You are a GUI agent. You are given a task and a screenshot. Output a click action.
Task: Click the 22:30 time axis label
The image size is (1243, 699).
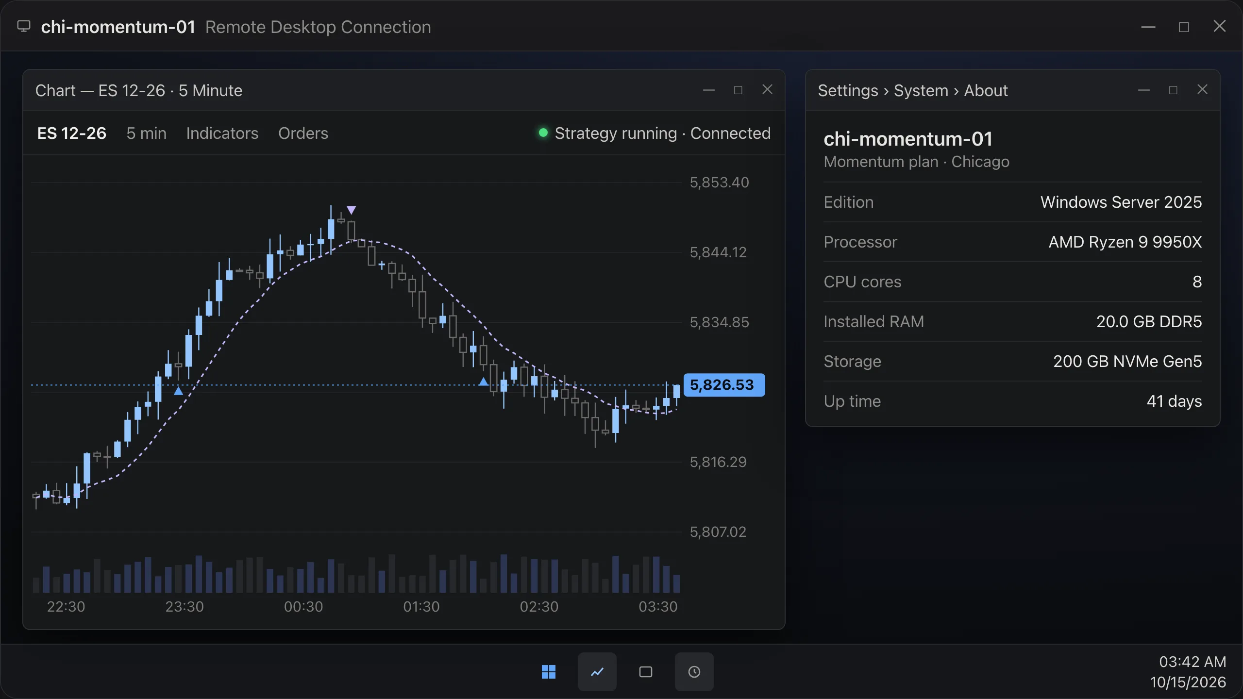[x=66, y=607]
